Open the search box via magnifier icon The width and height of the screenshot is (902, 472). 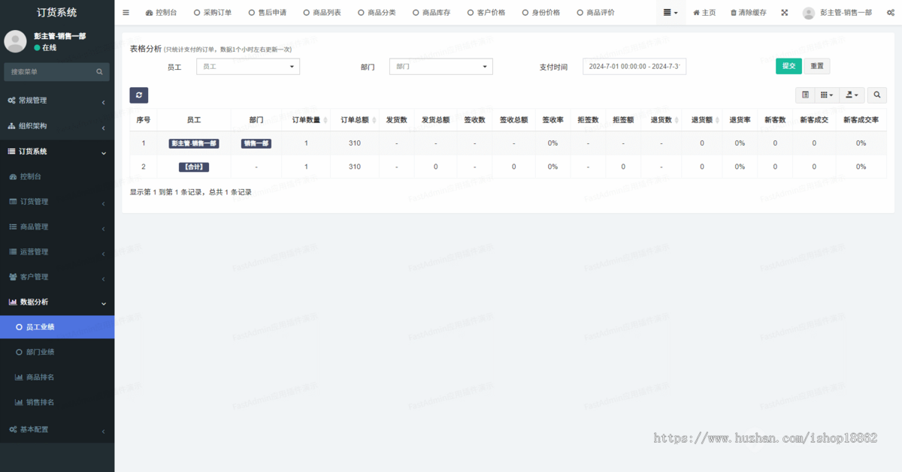(876, 95)
